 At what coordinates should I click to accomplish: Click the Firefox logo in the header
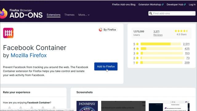[x=3, y=14]
